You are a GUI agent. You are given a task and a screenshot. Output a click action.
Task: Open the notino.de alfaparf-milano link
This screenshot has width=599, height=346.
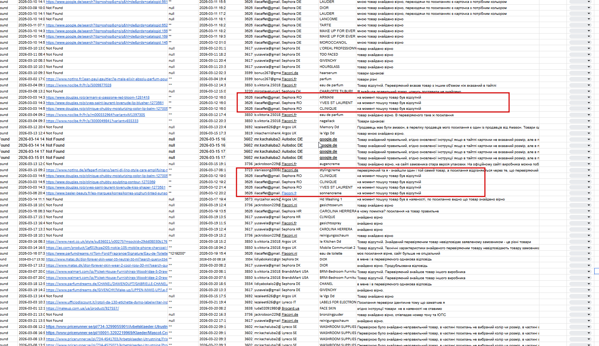coord(107,170)
